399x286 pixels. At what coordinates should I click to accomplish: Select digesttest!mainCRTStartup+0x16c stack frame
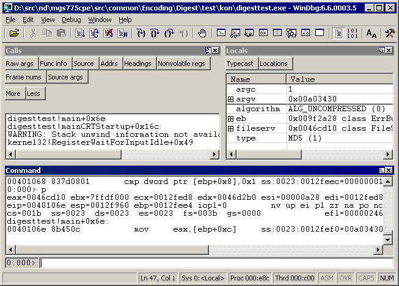pyautogui.click(x=84, y=127)
